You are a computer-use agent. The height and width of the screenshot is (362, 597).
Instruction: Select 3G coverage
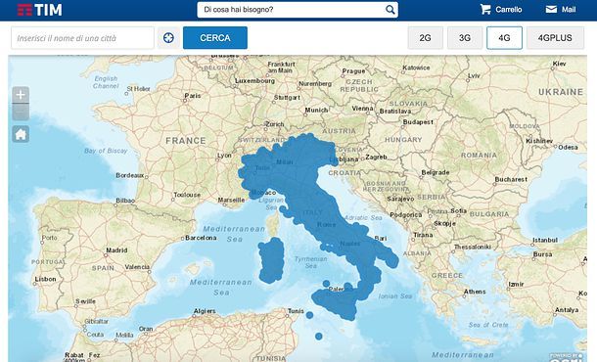(465, 38)
